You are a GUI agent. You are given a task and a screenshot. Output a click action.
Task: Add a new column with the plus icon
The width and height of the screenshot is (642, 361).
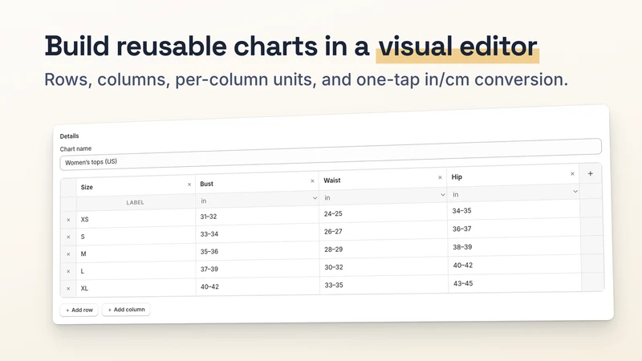click(x=591, y=173)
